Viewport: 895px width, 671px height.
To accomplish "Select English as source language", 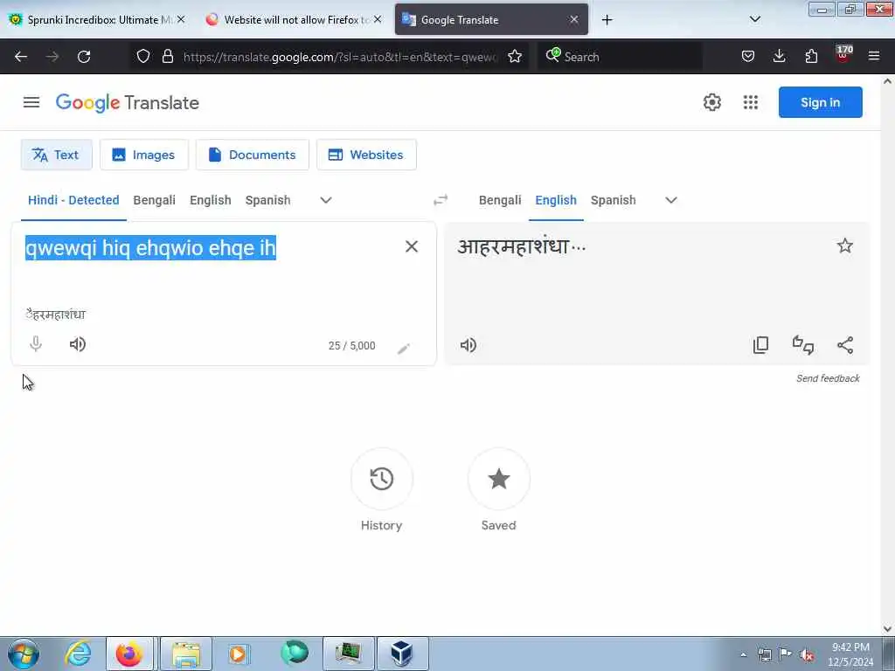I will click(210, 200).
